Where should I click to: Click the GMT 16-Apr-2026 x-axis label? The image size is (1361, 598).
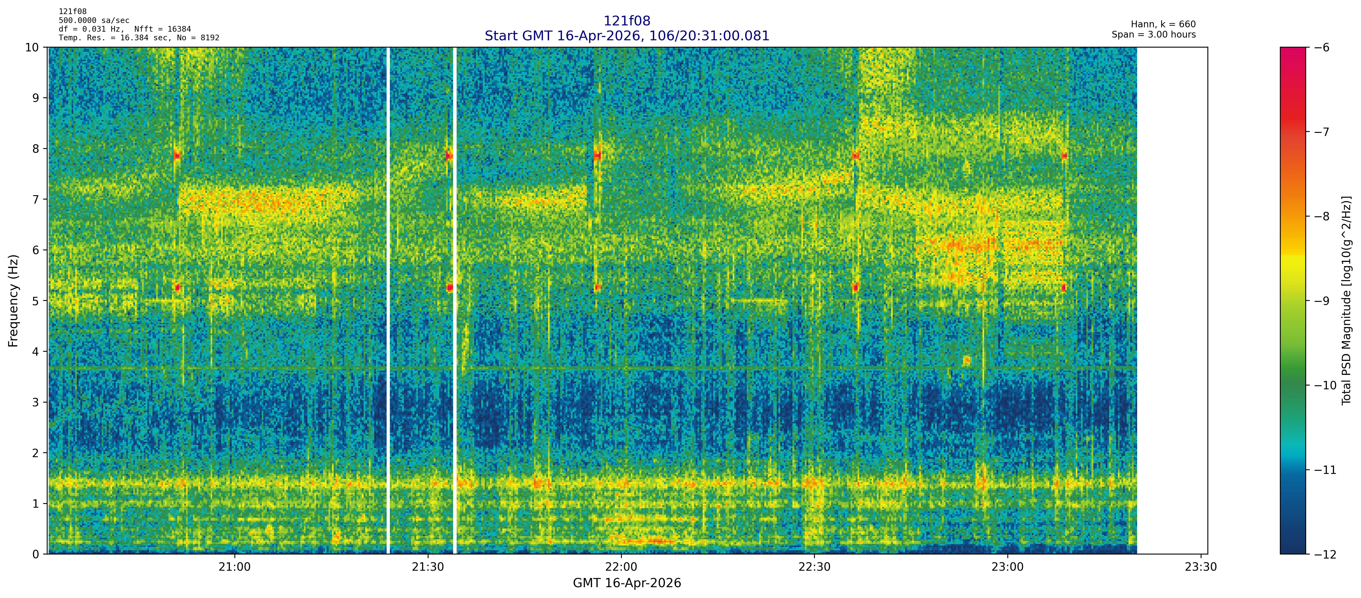[x=627, y=583]
